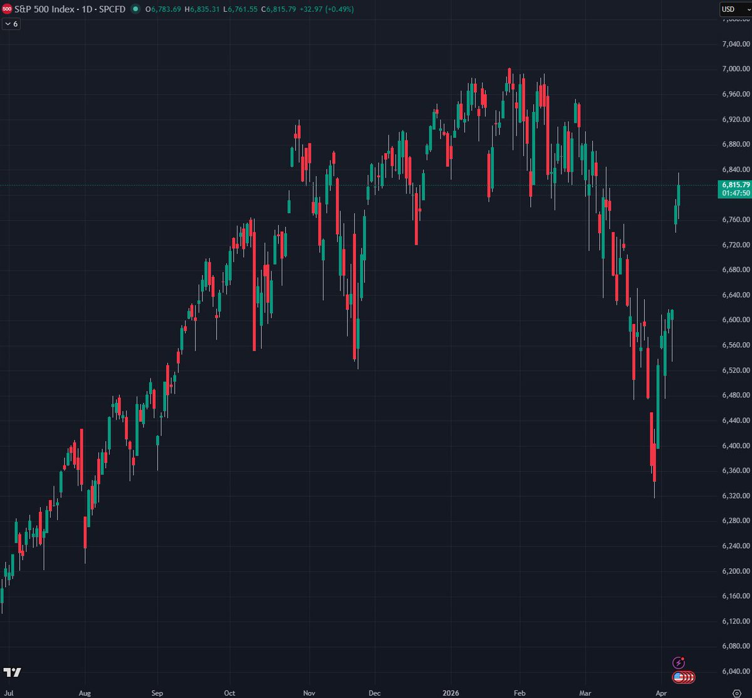Click the Sep label on time axis
Viewport: 752px width, 698px height.
(157, 694)
